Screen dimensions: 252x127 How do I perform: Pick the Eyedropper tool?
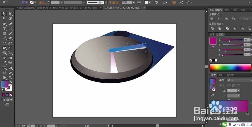(x=4, y=63)
